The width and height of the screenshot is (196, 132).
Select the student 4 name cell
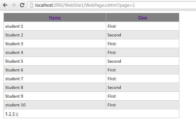point(14,52)
